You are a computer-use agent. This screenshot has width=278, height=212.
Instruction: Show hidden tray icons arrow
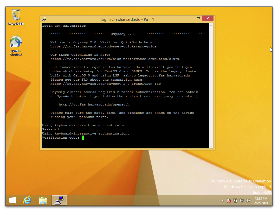click(223, 201)
